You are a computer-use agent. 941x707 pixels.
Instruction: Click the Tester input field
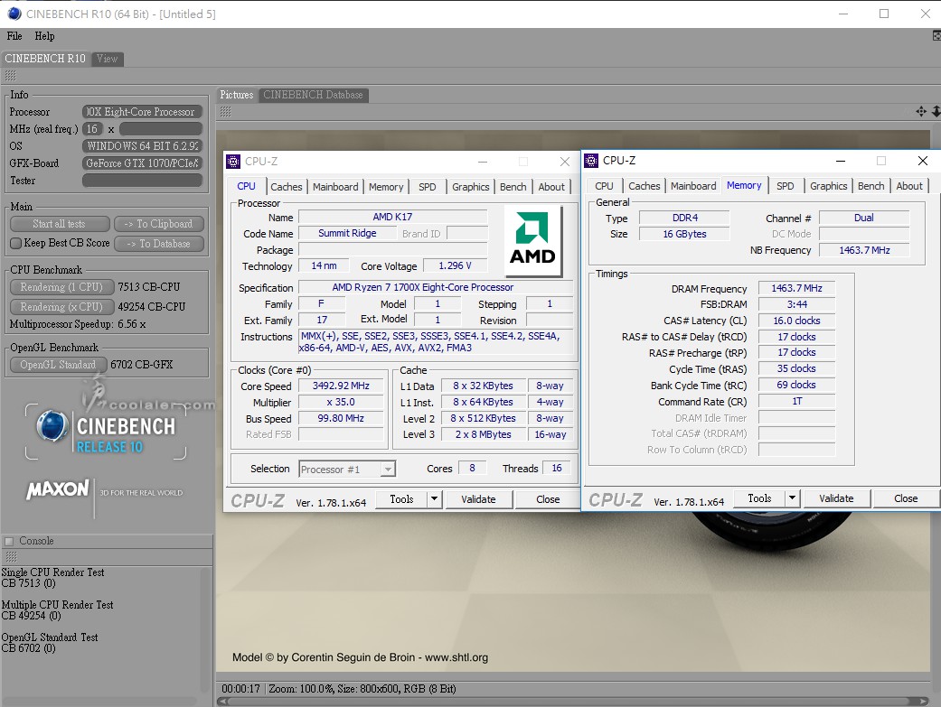142,181
